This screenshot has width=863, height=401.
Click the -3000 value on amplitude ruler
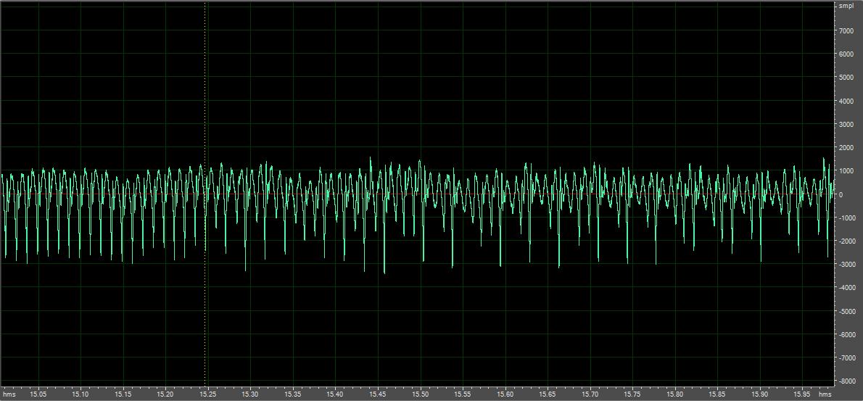coord(847,264)
